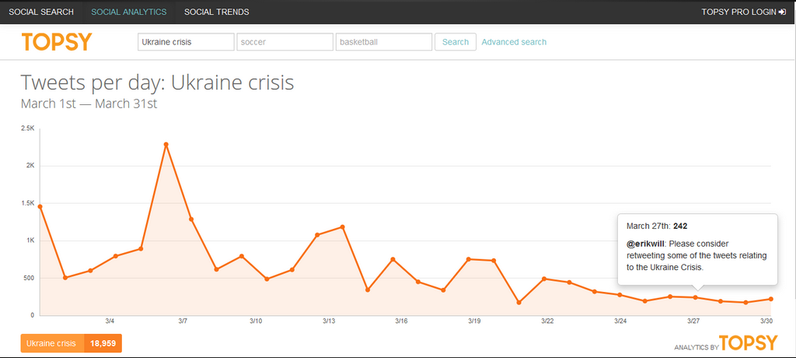Click the @erikwill username in tooltip

coord(646,244)
